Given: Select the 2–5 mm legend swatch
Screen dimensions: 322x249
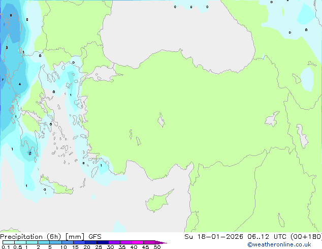Looking at the screenshot, I should [44, 242].
